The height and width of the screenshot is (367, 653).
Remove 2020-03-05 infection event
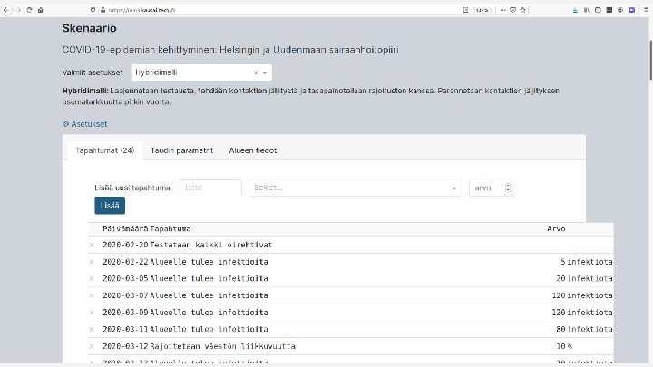point(92,279)
